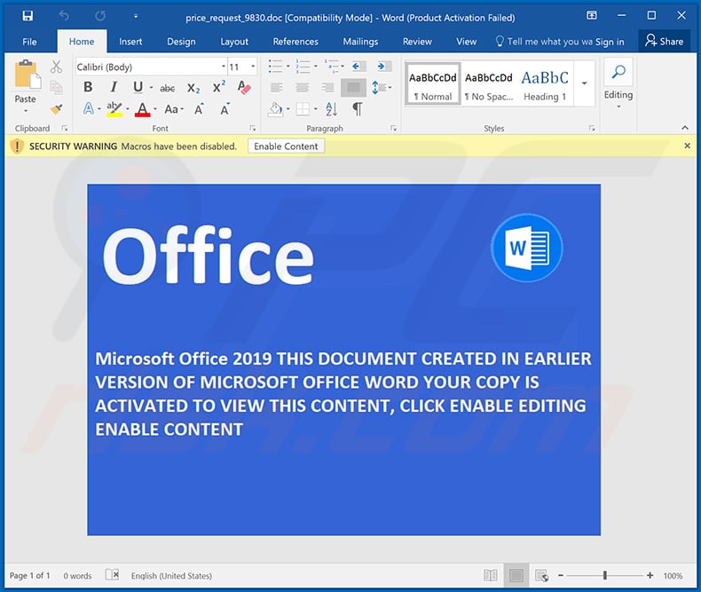
Task: Click the Paste clipboard icon
Action: point(27,75)
